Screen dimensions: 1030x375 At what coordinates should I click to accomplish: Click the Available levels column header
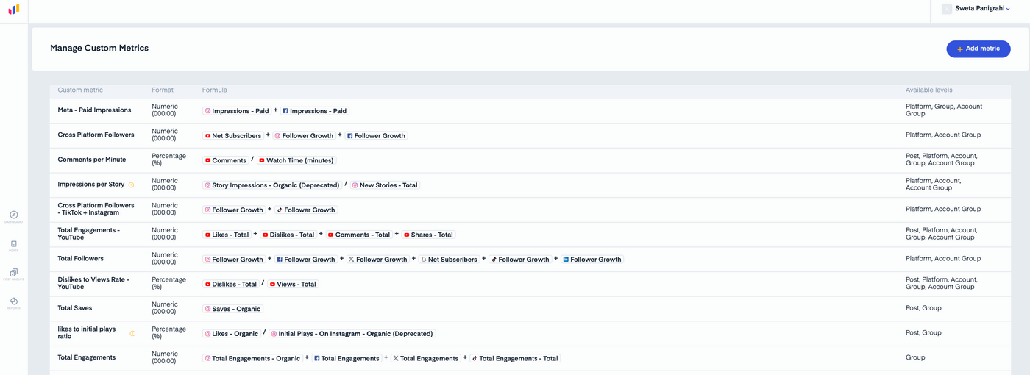point(928,90)
